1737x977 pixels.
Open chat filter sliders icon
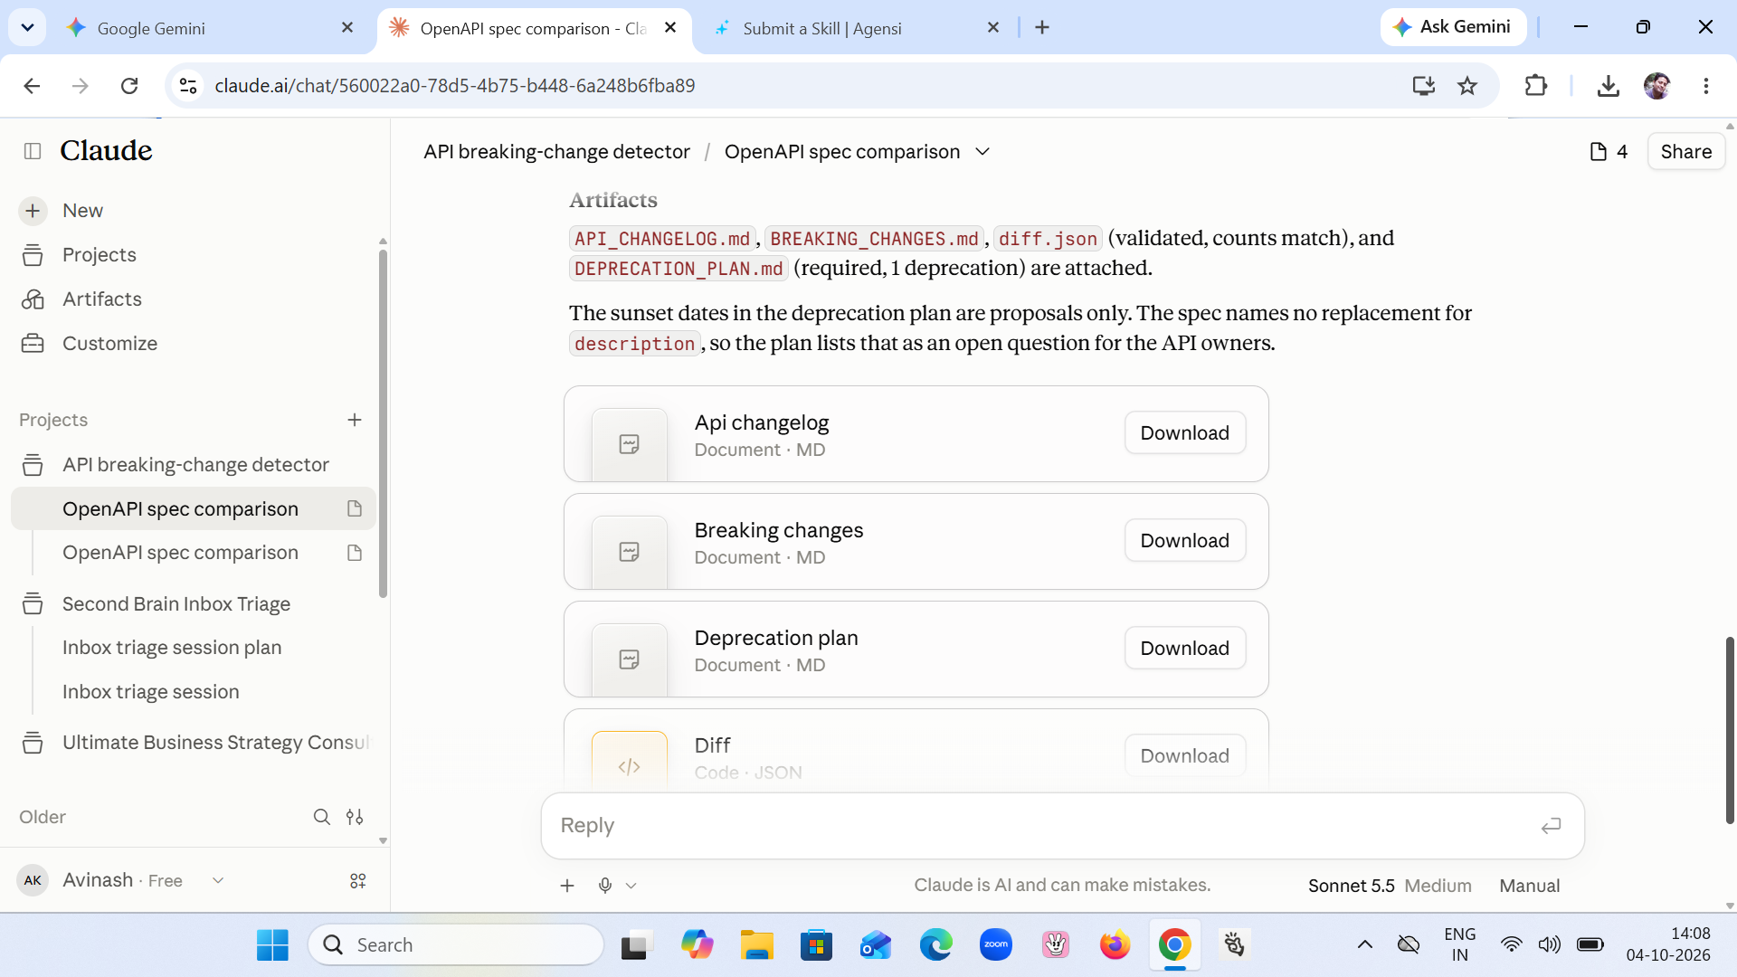[x=355, y=817]
